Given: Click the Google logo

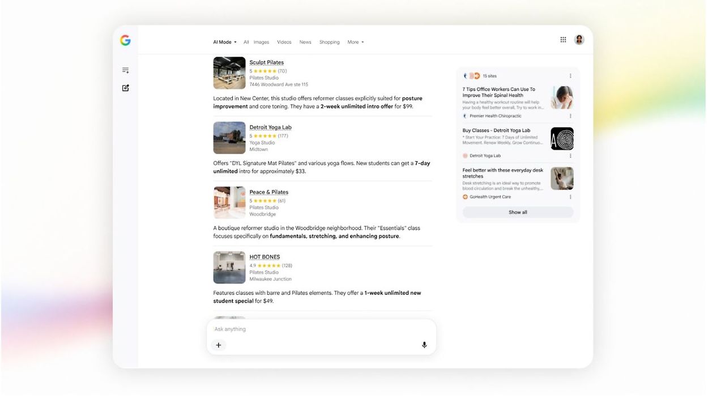Looking at the screenshot, I should coord(125,40).
